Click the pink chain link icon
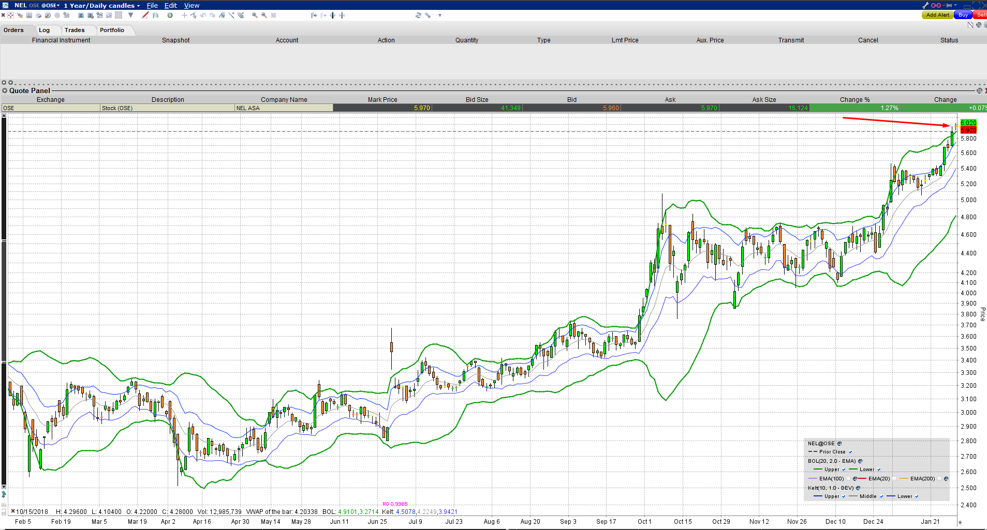This screenshot has width=987, height=530. (936, 5)
